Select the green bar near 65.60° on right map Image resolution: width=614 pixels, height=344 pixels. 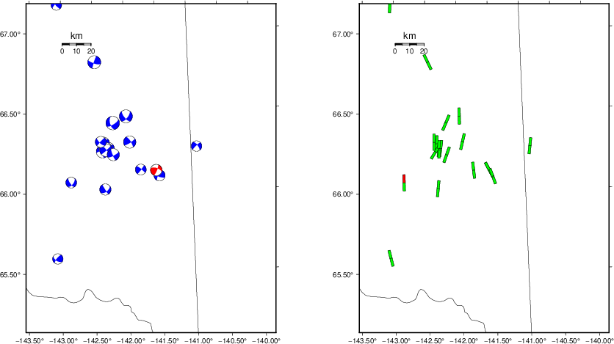point(391,258)
